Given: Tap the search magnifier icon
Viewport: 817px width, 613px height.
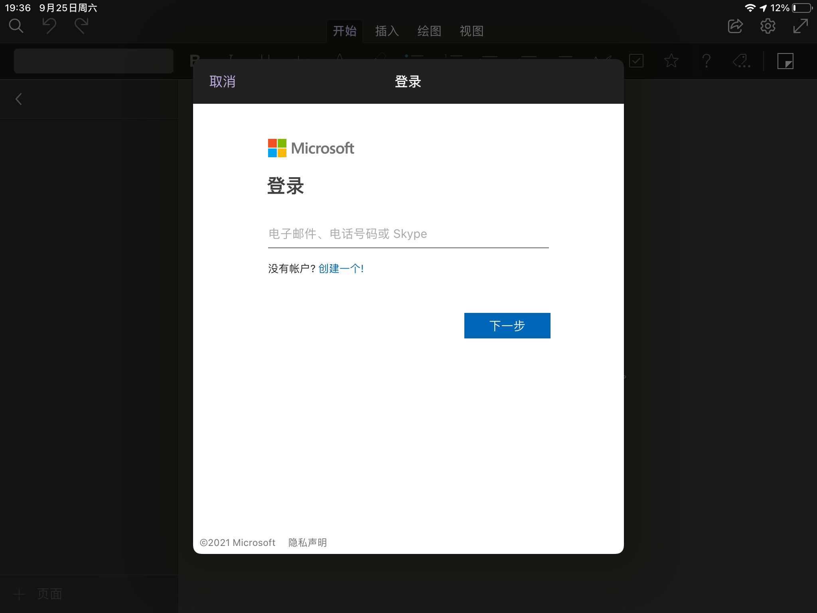Looking at the screenshot, I should click(x=16, y=26).
